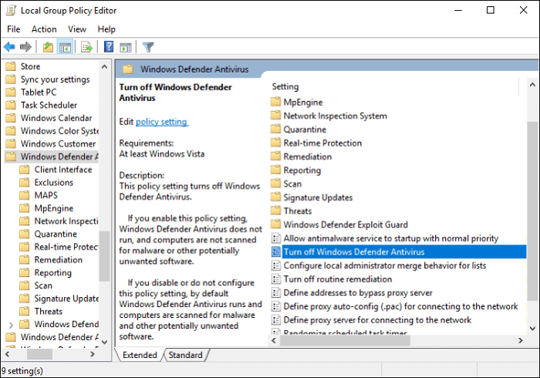540x378 pixels.
Task: Expand the Windows Defender Exploit Guard tree node
Action: click(10, 324)
